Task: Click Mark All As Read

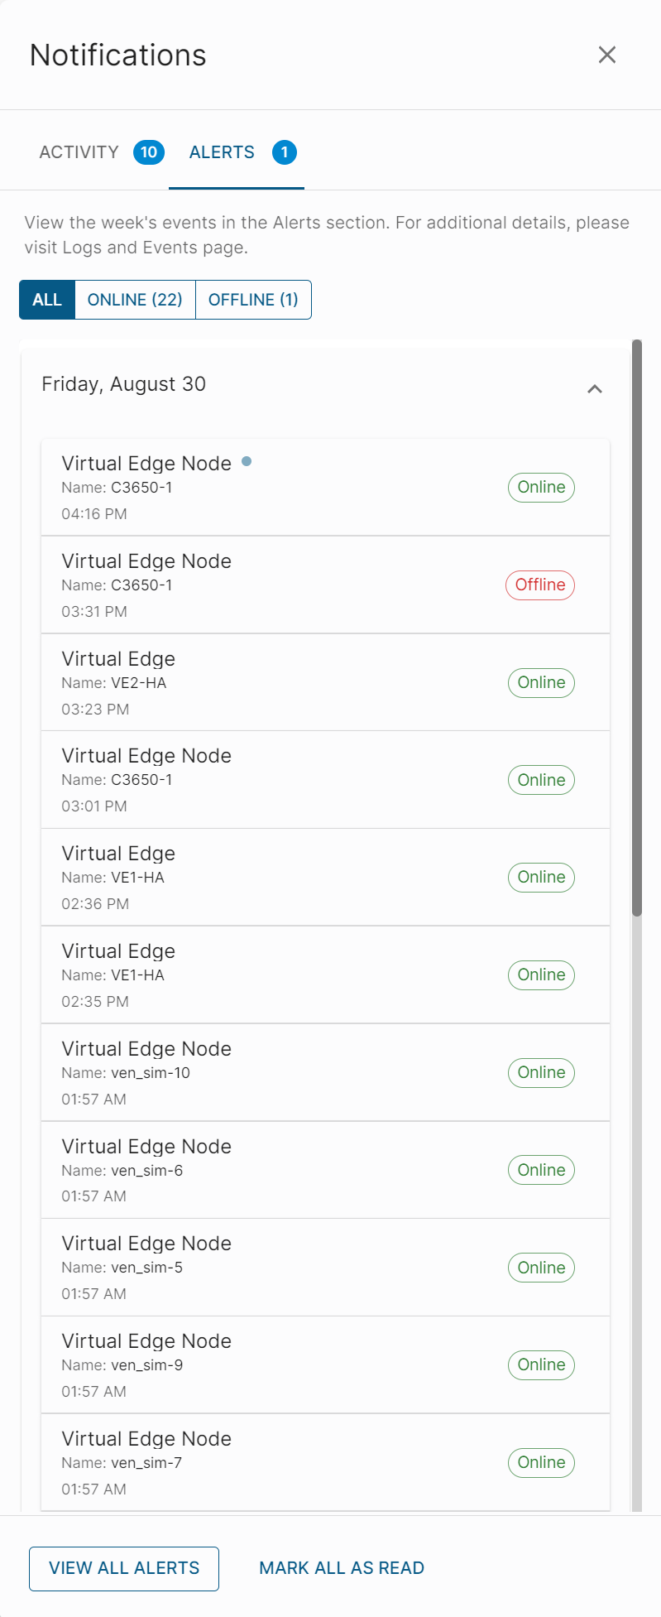Action: [x=342, y=1568]
